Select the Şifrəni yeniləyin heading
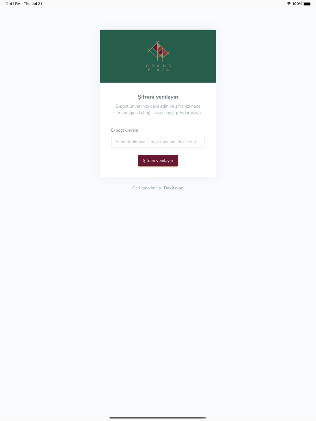The image size is (316, 421). tap(158, 97)
